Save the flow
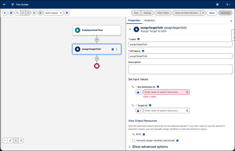Viewport: 235px width, 151px height. click(x=212, y=13)
